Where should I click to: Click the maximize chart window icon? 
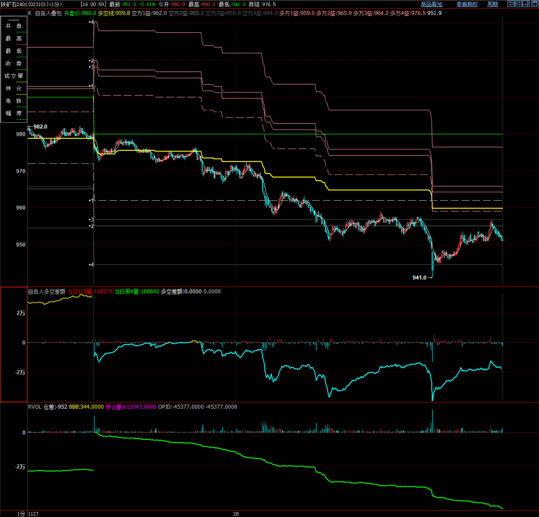(535, 4)
